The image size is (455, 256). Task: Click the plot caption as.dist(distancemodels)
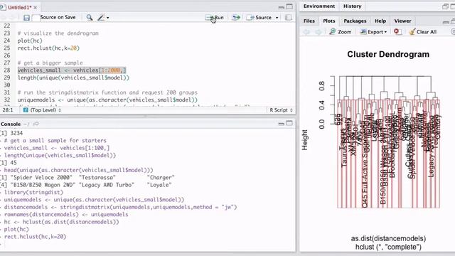click(388, 239)
